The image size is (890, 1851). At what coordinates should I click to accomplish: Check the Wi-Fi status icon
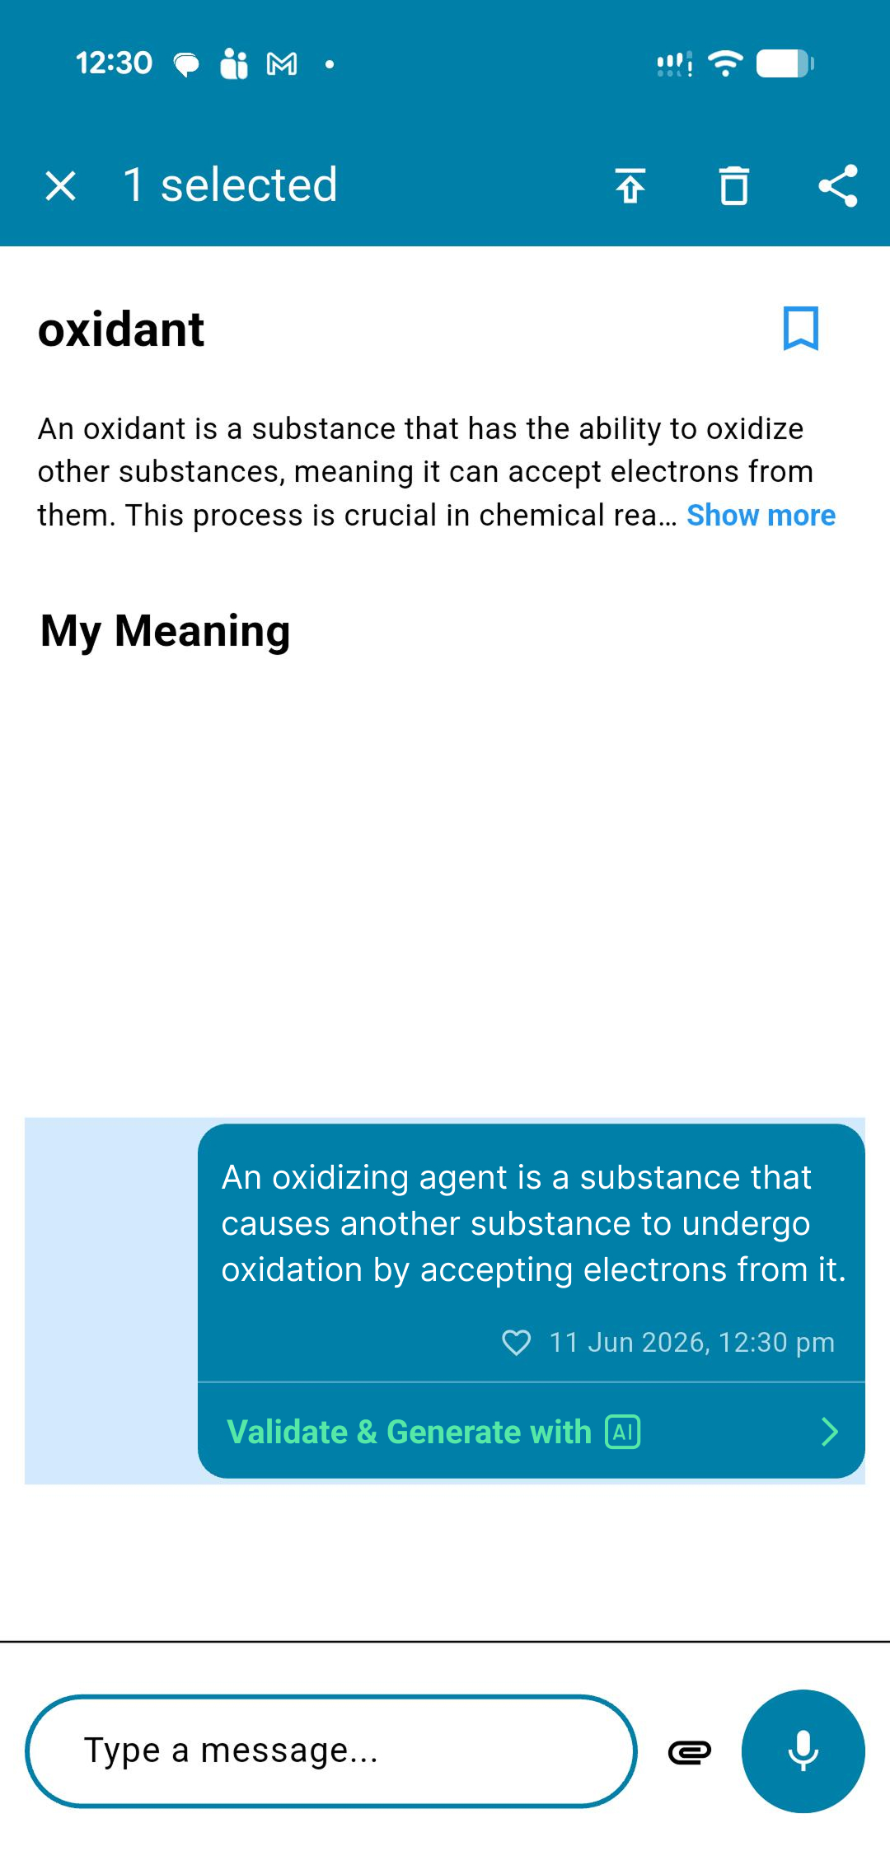725,63
